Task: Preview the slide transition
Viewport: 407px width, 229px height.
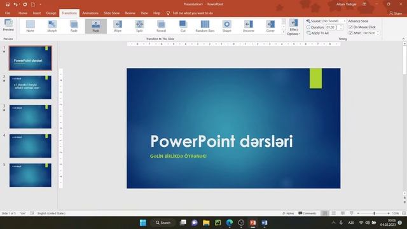Action: 8,25
